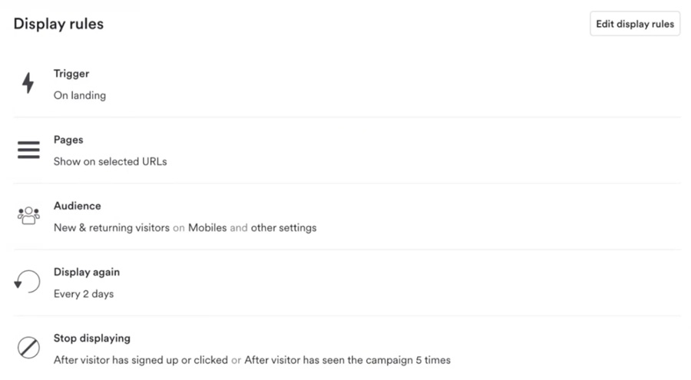
Task: Click the lightning bolt Trigger icon
Action: click(x=28, y=83)
